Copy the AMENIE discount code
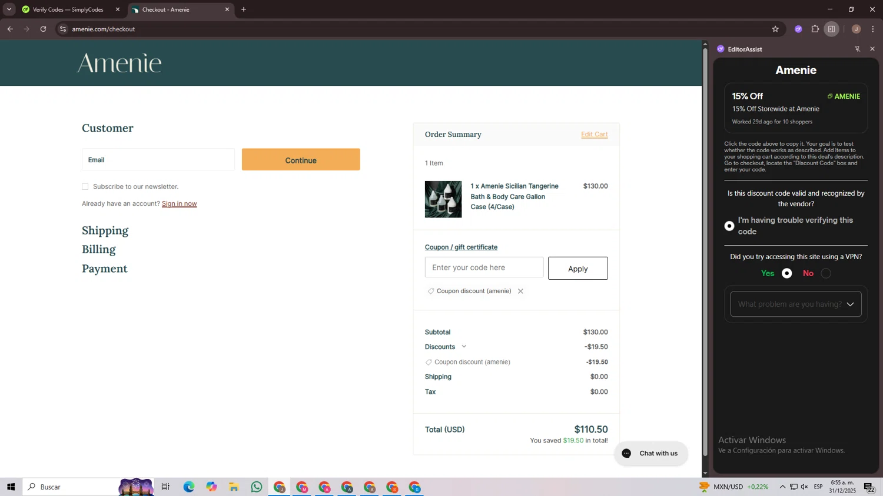The width and height of the screenshot is (883, 496). 844,96
